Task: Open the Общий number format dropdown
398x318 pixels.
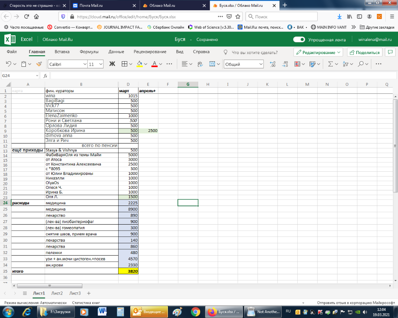Action: click(244, 64)
